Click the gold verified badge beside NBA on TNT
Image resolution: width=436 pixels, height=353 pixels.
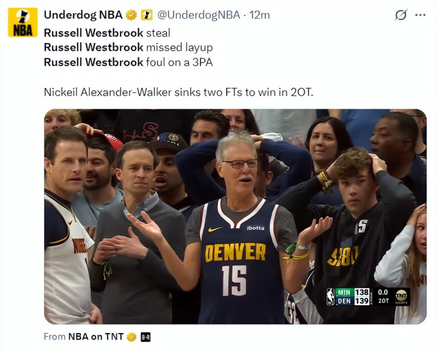[131, 337]
